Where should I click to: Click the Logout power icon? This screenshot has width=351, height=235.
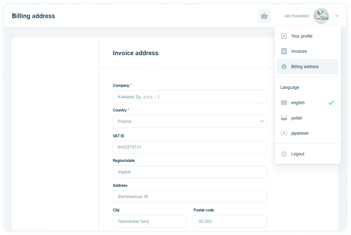coord(284,154)
